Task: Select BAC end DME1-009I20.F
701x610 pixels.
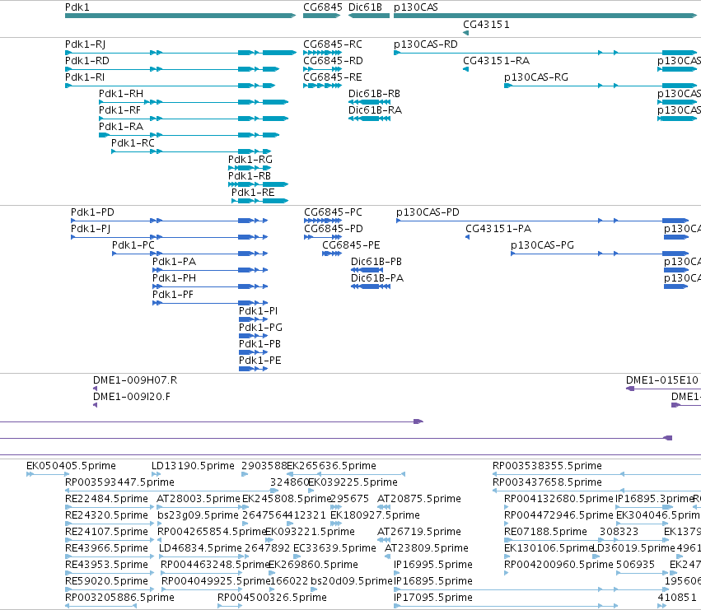Action: [x=132, y=397]
